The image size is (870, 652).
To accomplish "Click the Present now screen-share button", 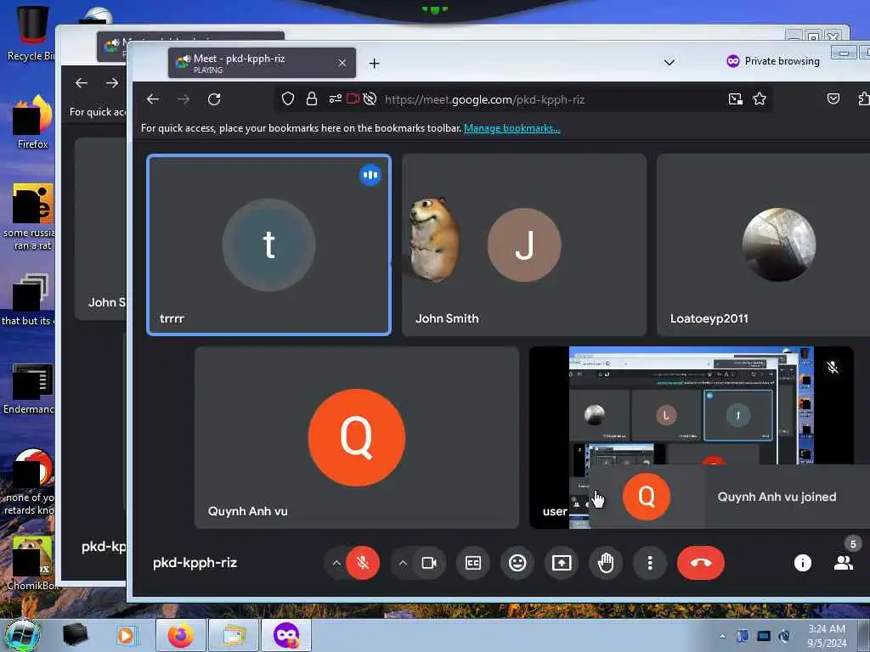I will coord(562,563).
